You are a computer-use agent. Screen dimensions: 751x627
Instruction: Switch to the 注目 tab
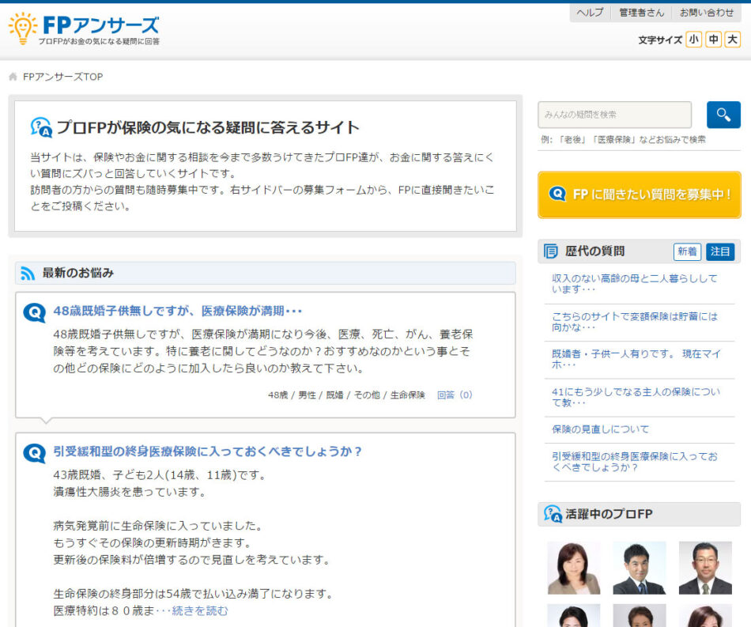tap(720, 251)
